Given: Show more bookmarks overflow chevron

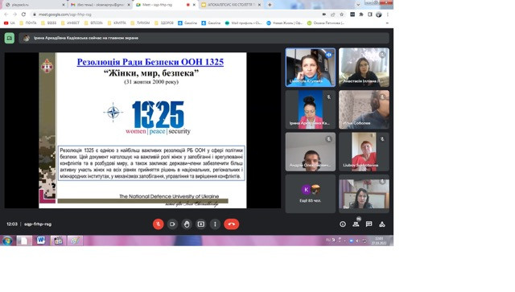Looking at the screenshot, I should tap(387, 23).
